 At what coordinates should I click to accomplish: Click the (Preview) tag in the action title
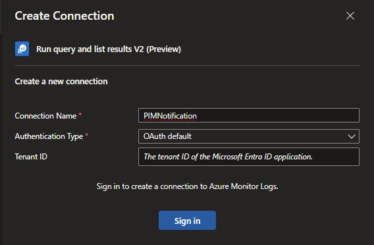(x=163, y=49)
